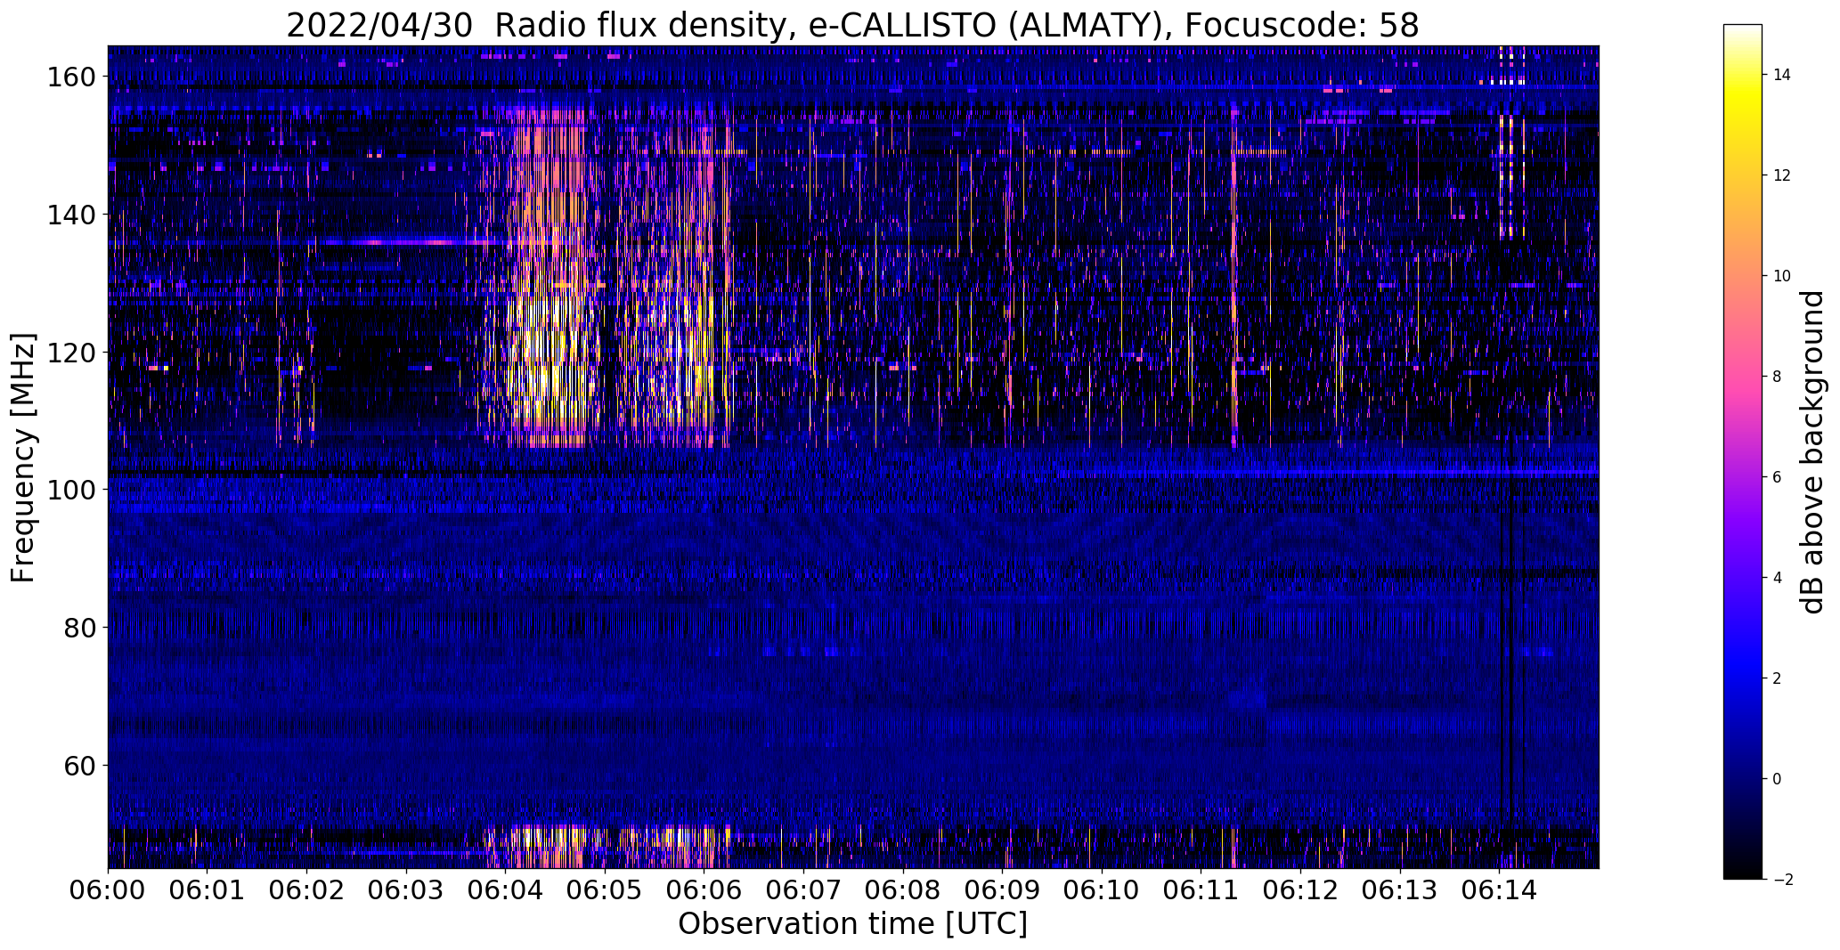Click the colorbar tick label 12
The height and width of the screenshot is (950, 1840).
click(1782, 175)
